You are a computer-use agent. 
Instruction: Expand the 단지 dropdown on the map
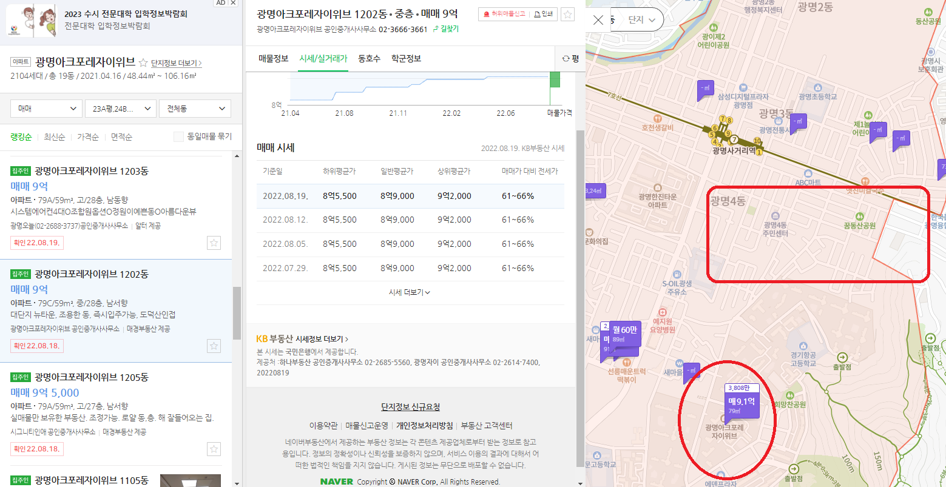point(641,20)
